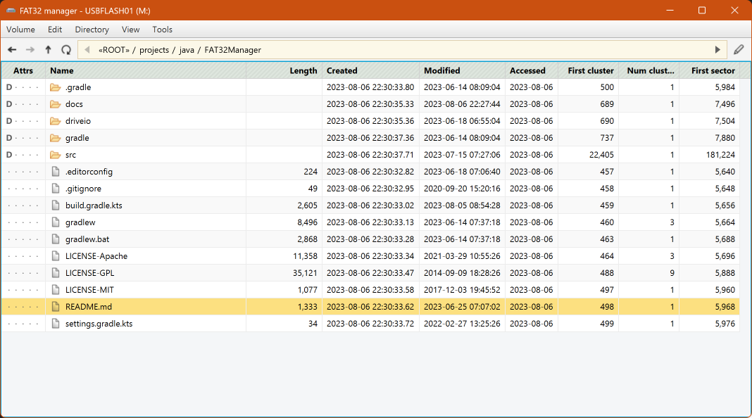The width and height of the screenshot is (752, 418).
Task: Open the Edit menu
Action: tap(55, 30)
